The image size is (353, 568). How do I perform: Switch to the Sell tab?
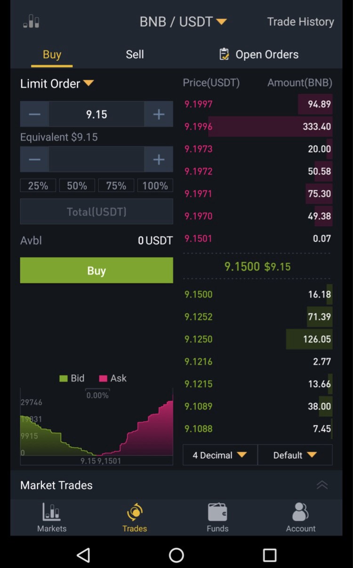(x=135, y=54)
